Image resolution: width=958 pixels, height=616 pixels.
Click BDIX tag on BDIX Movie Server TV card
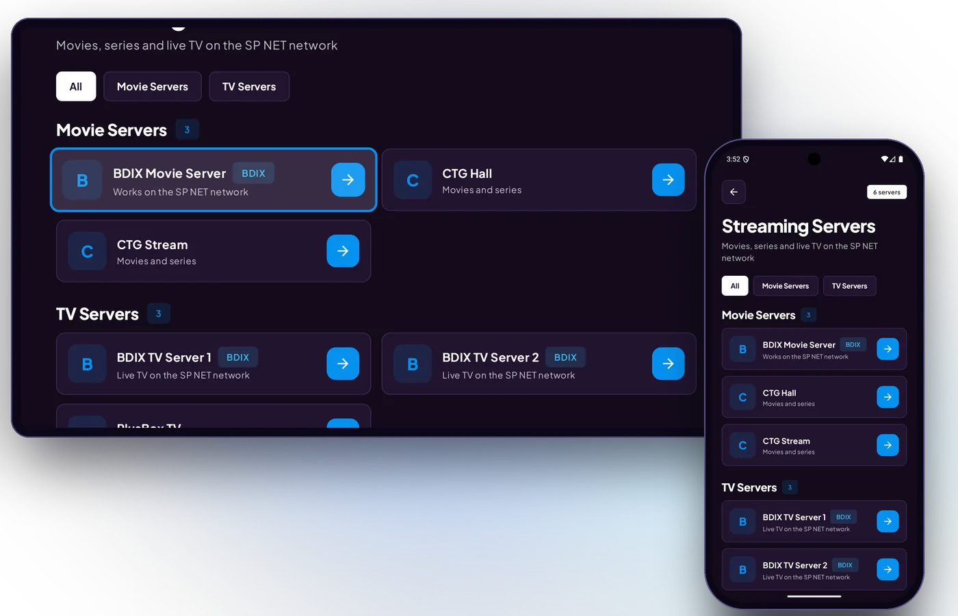click(253, 173)
